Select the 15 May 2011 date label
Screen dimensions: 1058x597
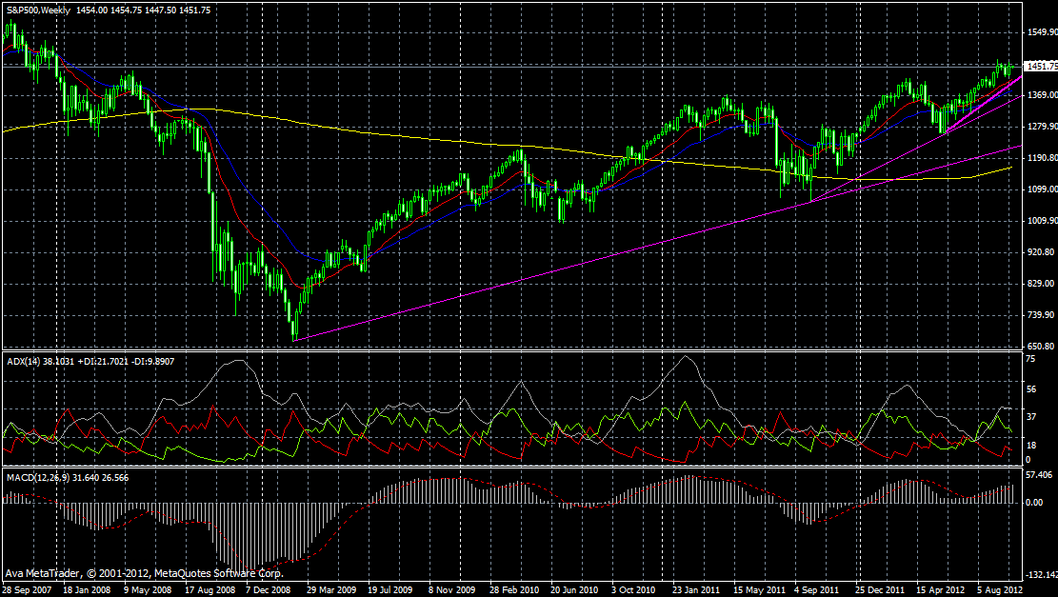click(x=756, y=590)
